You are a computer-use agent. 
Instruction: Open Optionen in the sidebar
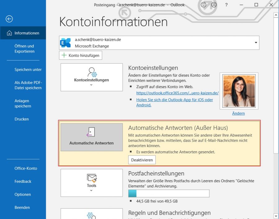click(x=23, y=195)
